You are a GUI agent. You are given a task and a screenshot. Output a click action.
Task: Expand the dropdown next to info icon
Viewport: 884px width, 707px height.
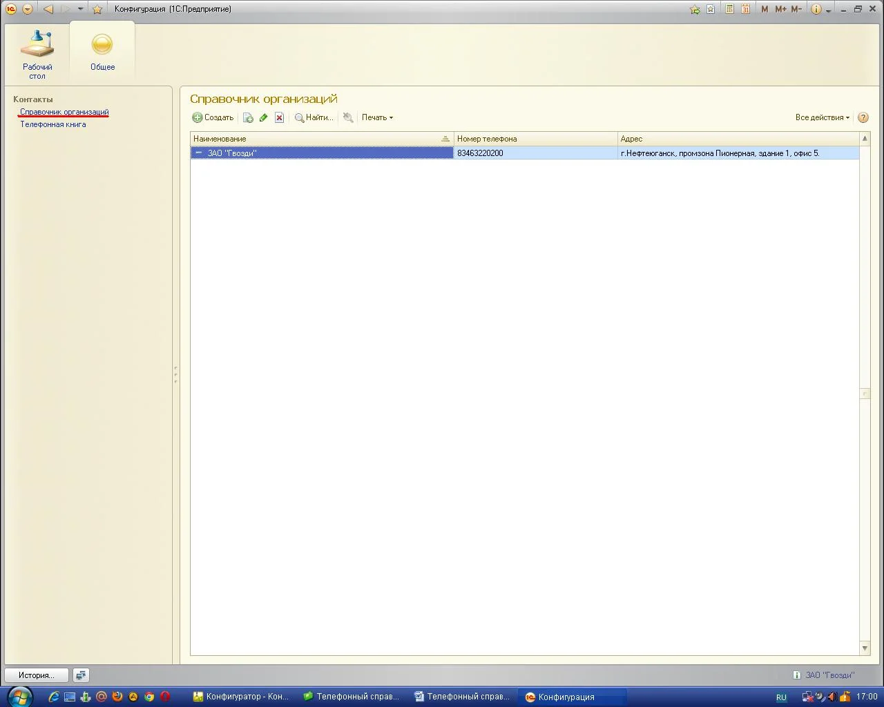828,10
